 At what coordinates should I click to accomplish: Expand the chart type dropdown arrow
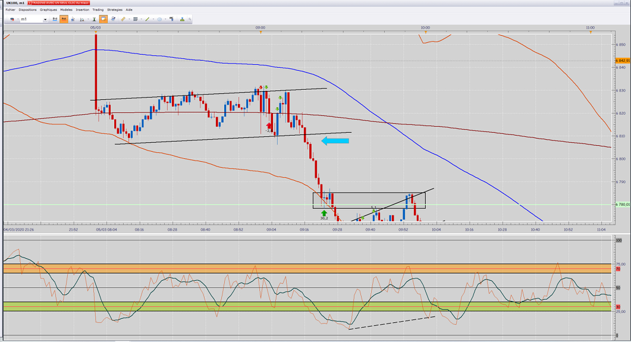pos(18,19)
